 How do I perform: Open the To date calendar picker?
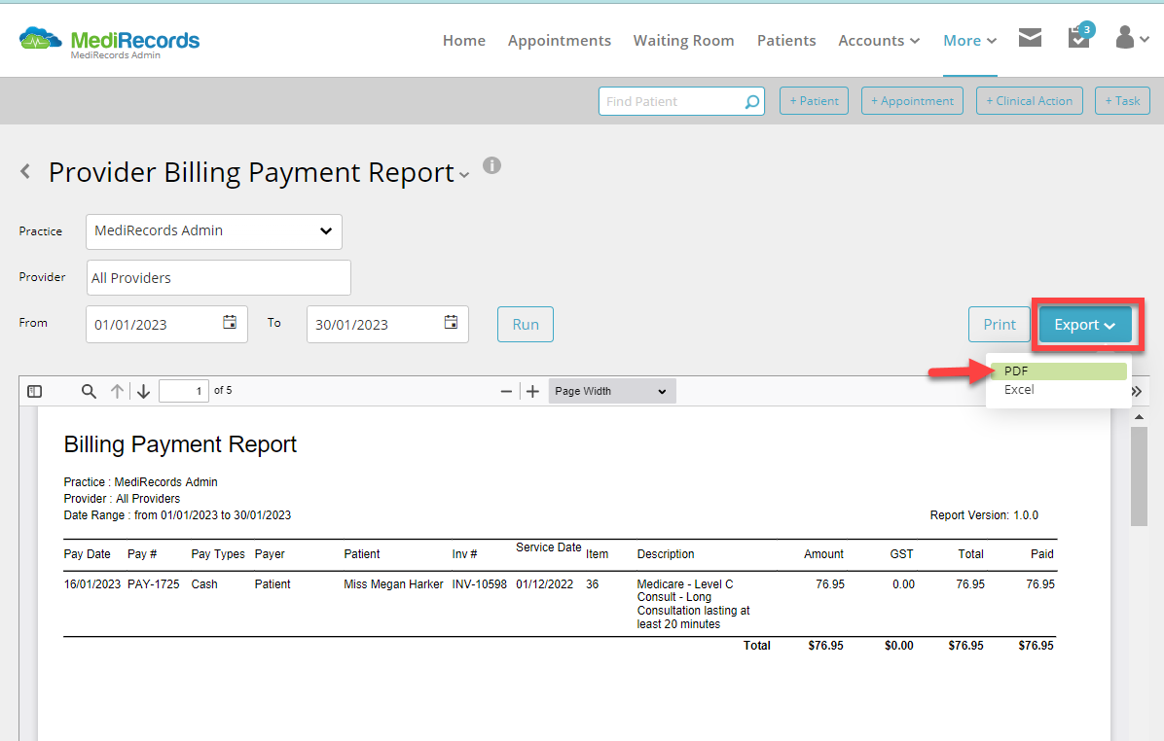tap(451, 323)
